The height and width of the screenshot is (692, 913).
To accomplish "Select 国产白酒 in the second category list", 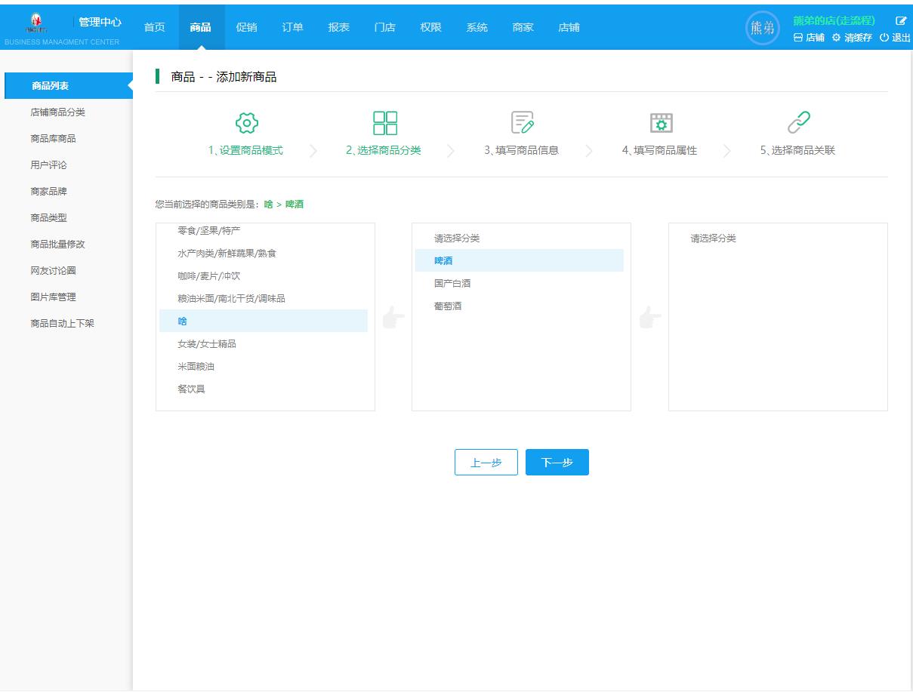I will tap(452, 284).
